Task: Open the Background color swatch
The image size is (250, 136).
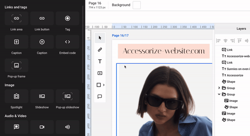Action: pos(137,5)
